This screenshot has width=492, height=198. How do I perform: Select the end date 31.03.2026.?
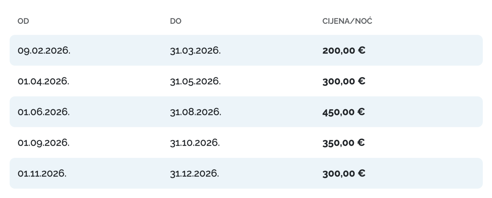(x=195, y=51)
